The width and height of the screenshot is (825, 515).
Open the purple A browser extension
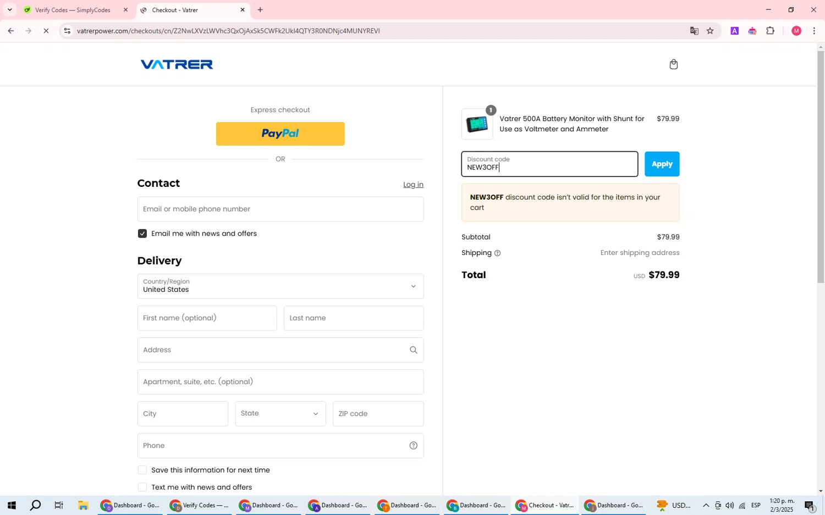(734, 31)
